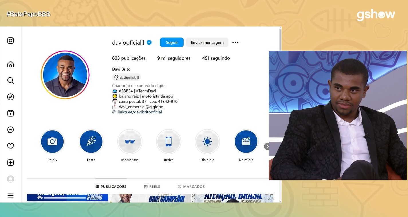Open Notifications heart icon
The height and width of the screenshot is (217, 408).
(x=11, y=146)
